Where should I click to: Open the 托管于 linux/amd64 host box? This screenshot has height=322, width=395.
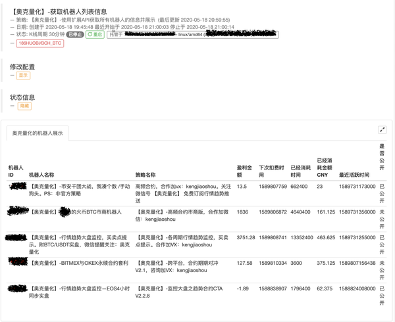pyautogui.click(x=192, y=34)
